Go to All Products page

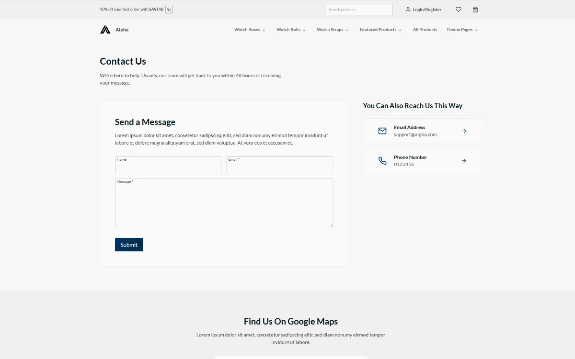[x=425, y=30]
